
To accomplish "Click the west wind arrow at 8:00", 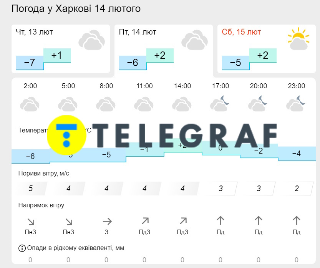I will (107, 221).
